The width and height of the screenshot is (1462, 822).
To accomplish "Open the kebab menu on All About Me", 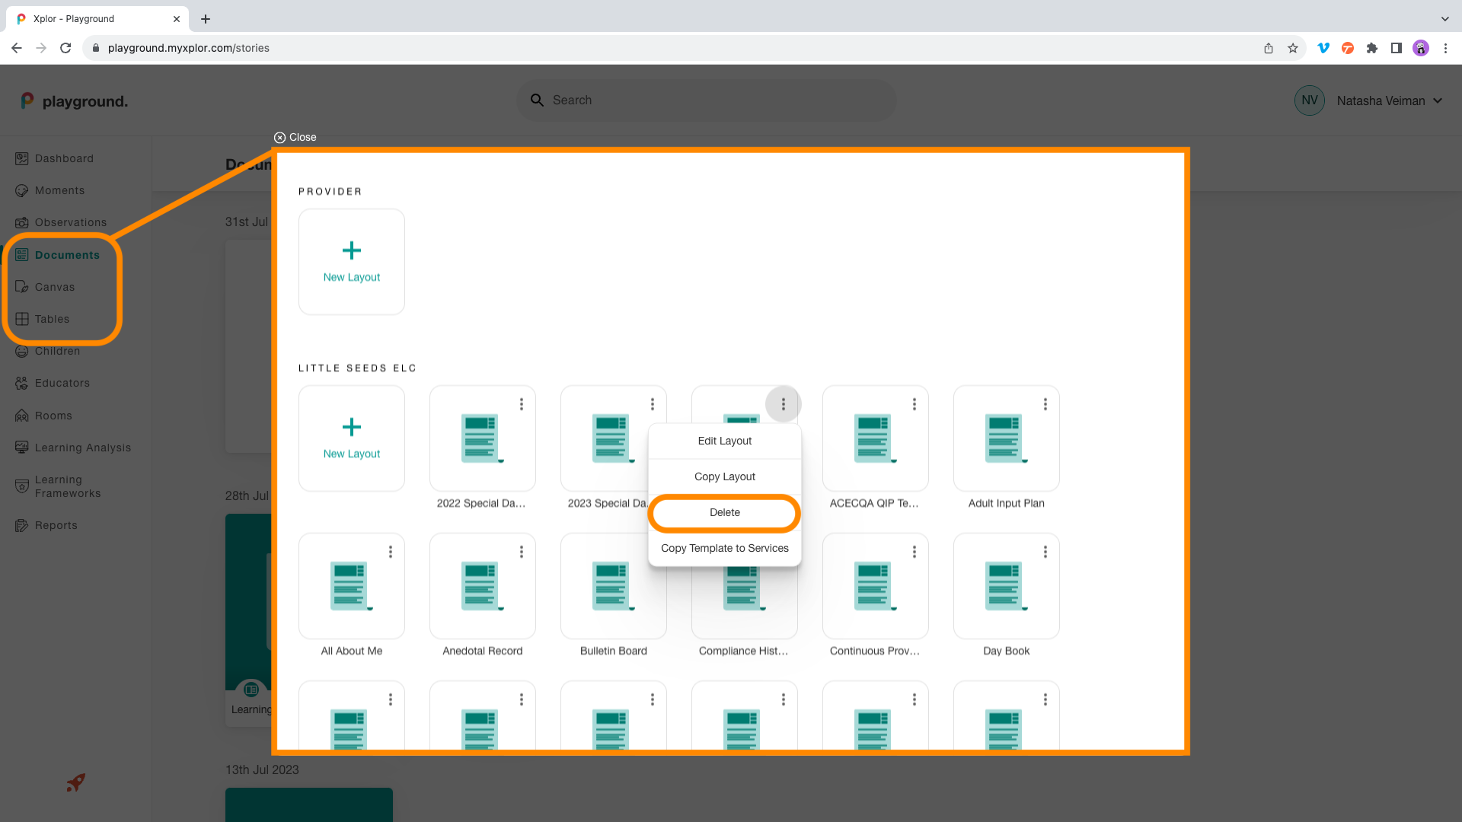I will click(390, 551).
